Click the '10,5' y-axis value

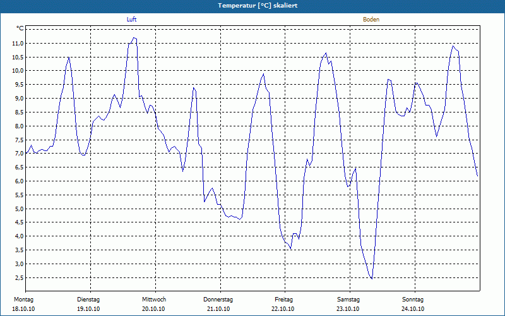[18, 57]
